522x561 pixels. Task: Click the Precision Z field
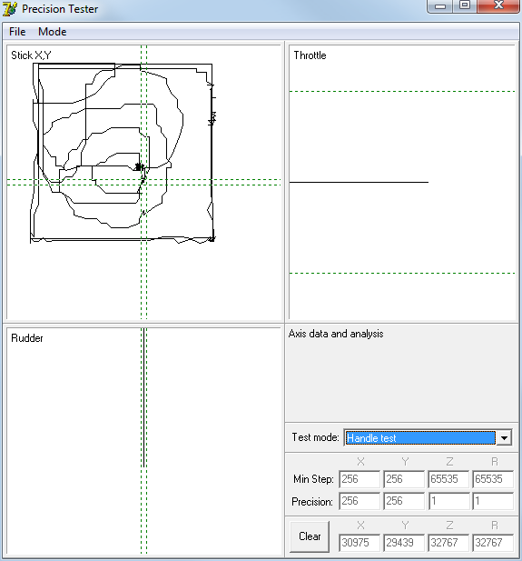(x=448, y=501)
